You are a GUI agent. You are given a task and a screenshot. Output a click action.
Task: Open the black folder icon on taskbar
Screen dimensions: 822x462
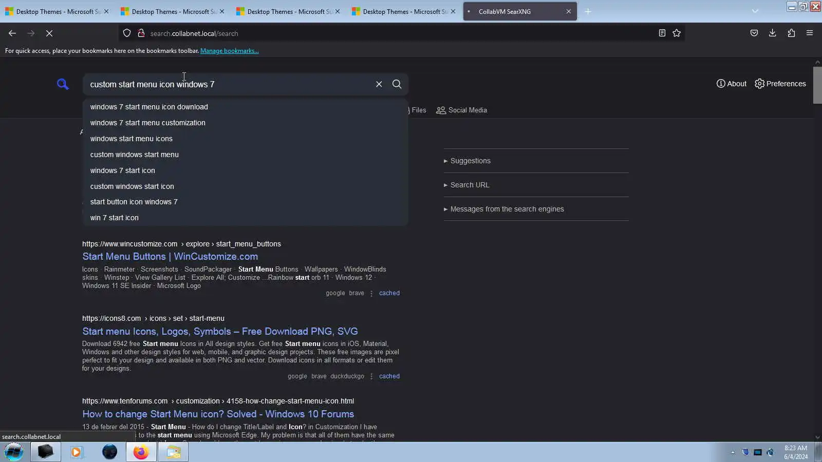[x=45, y=452]
